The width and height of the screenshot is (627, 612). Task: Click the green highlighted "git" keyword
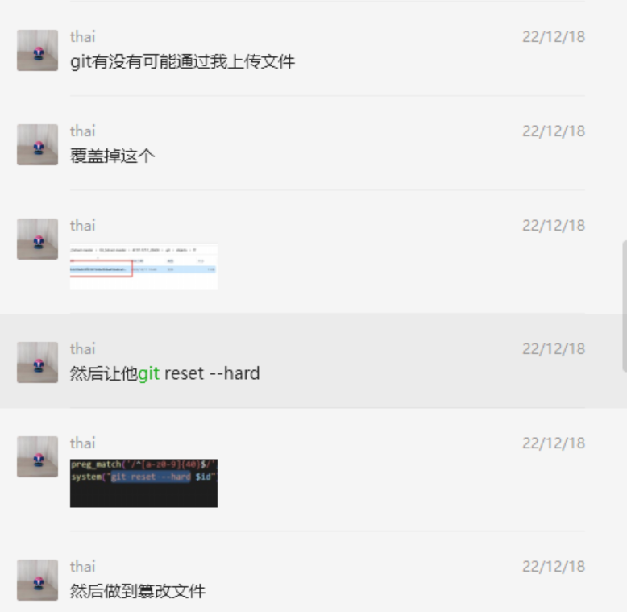[149, 373]
